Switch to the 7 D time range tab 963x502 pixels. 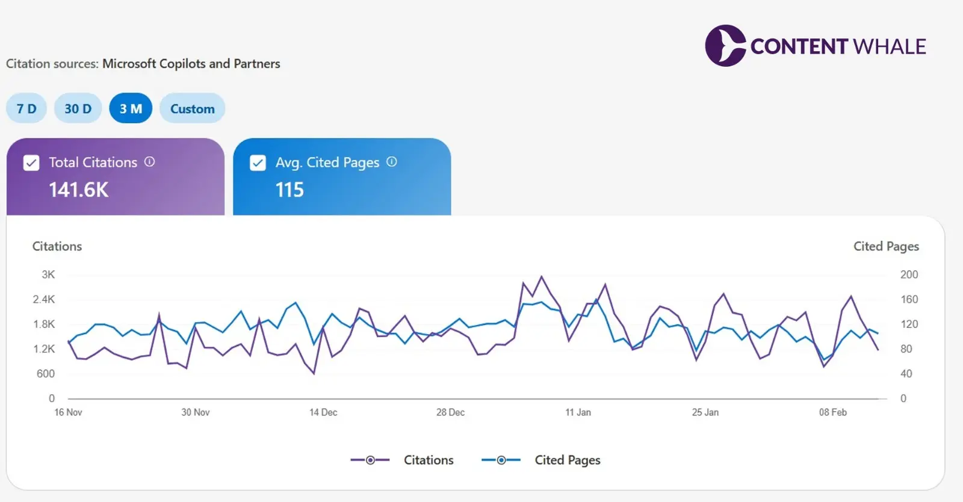click(x=26, y=108)
